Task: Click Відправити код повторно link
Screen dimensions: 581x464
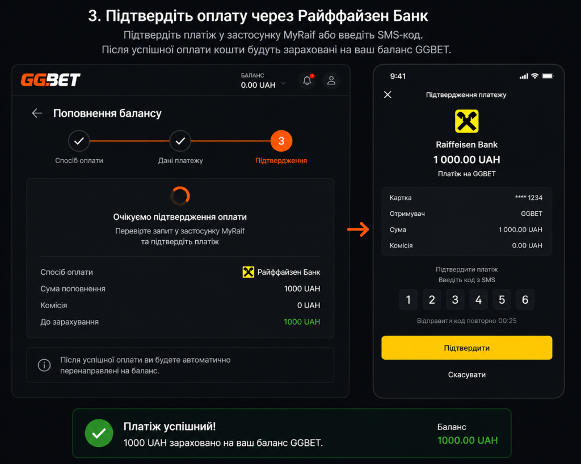Action: 466,321
